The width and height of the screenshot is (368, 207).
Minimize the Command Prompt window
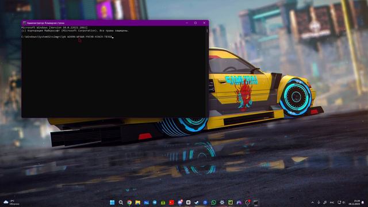point(187,23)
